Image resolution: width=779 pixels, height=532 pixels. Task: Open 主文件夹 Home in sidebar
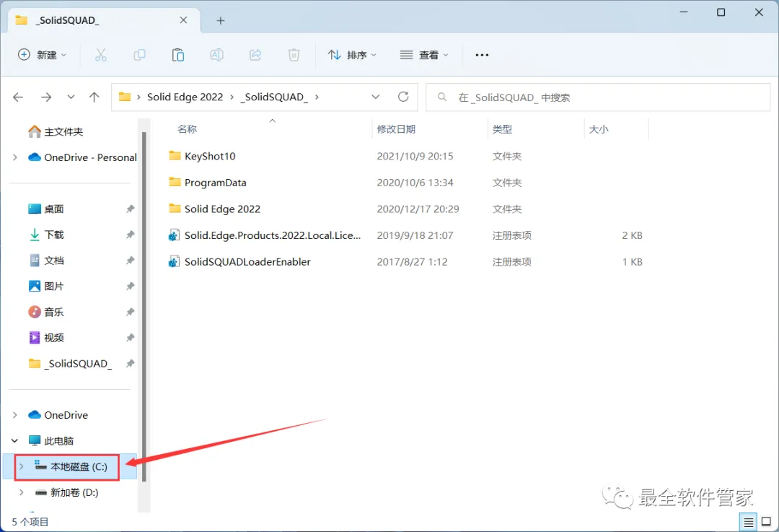[56, 132]
